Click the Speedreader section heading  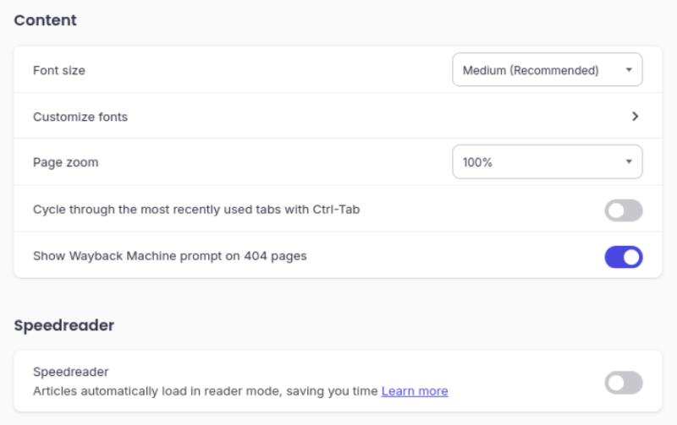coord(64,325)
